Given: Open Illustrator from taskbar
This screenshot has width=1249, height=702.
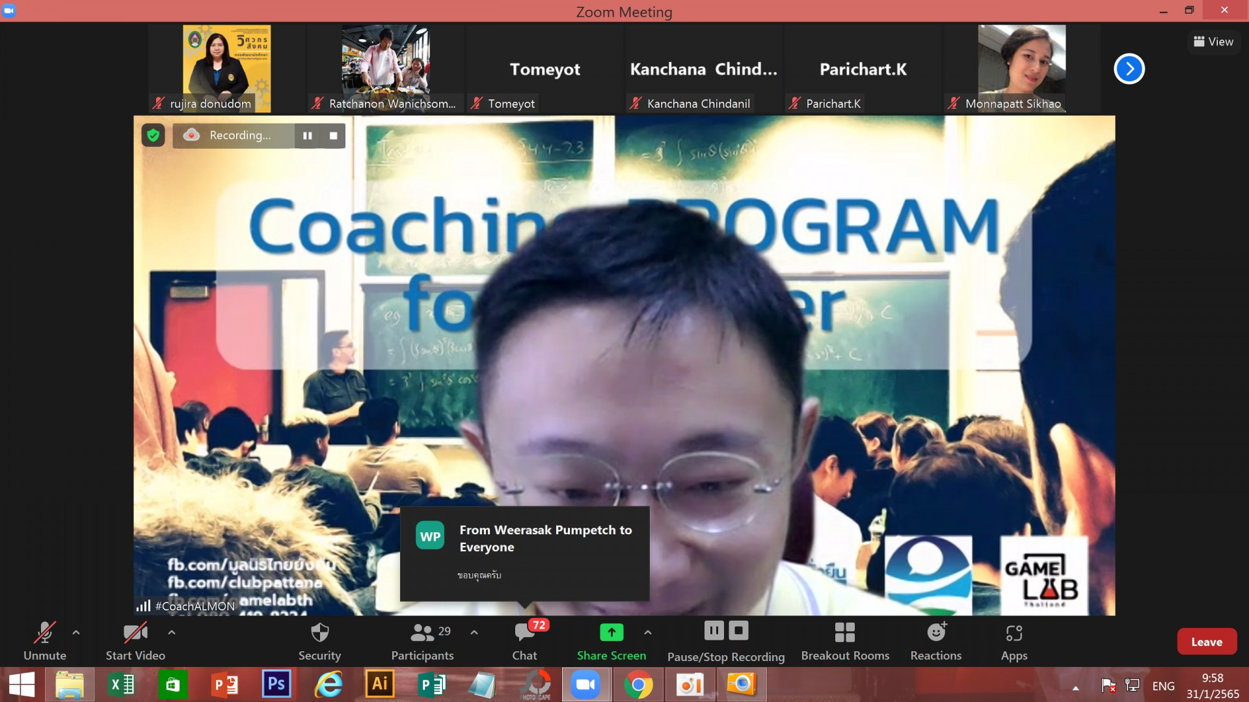Looking at the screenshot, I should [379, 684].
